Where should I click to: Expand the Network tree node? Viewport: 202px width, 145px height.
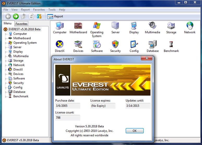[x=6, y=65]
